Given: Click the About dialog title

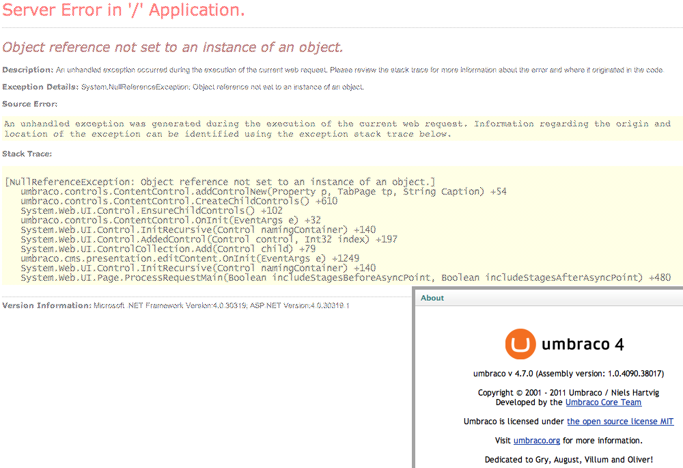Looking at the screenshot, I should [x=432, y=298].
